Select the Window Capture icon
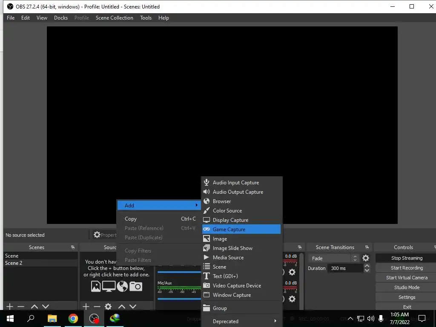Viewport: 436px width, 327px height. point(207,295)
